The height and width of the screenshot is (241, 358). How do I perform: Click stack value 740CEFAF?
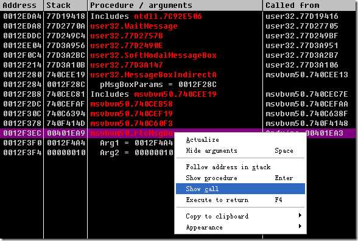pyautogui.click(x=66, y=104)
